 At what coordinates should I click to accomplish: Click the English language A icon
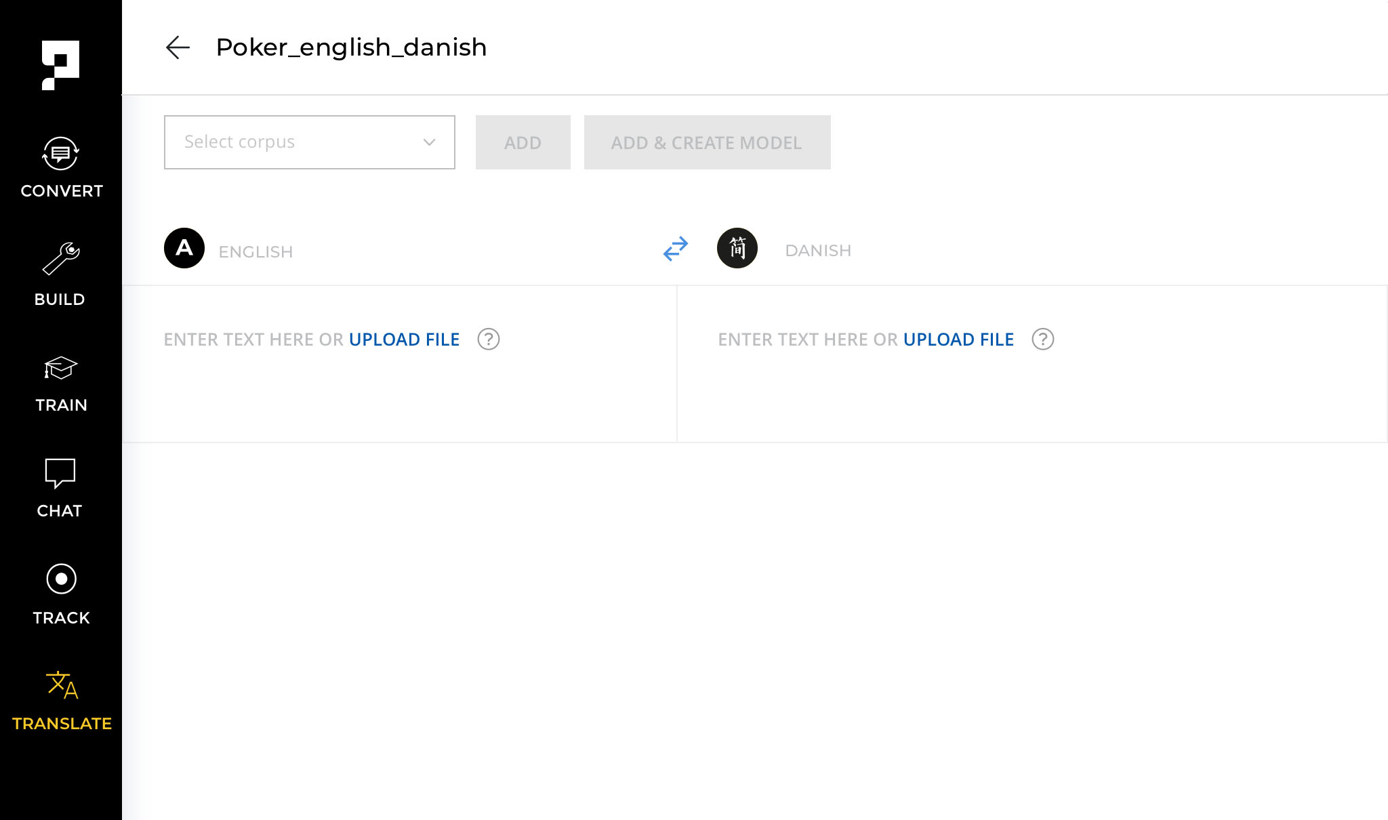(184, 248)
